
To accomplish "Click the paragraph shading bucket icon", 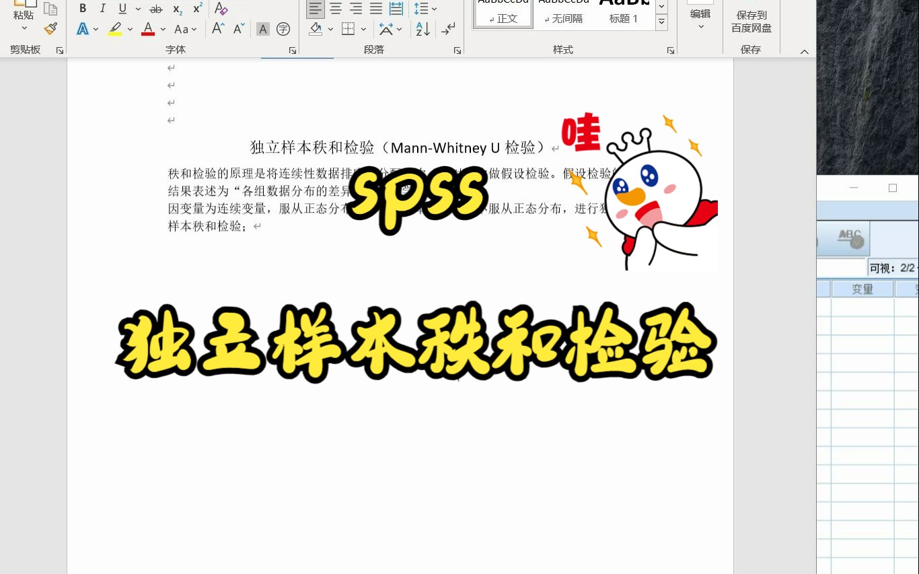I will (316, 30).
